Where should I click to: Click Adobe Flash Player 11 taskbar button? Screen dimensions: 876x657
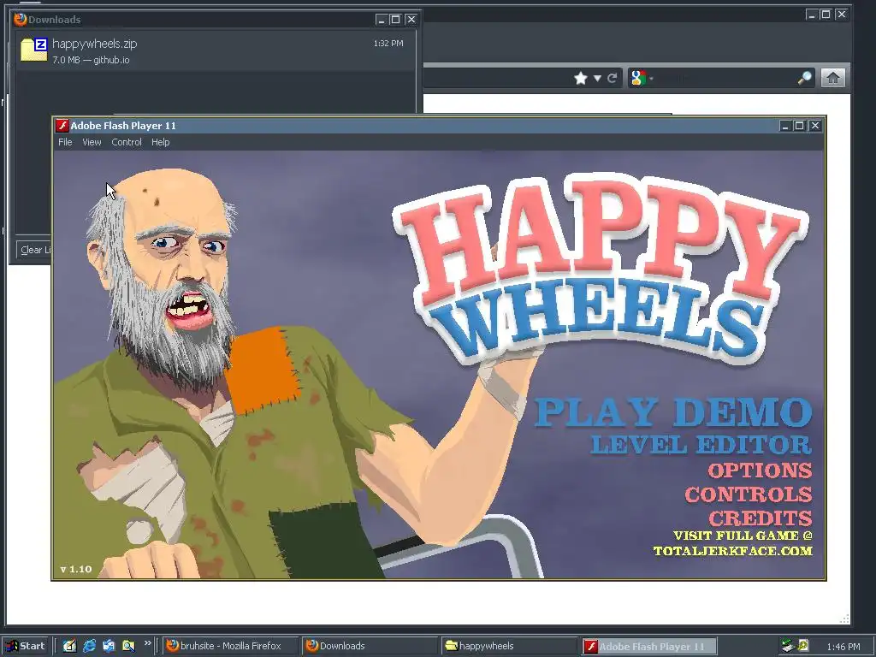pyautogui.click(x=648, y=646)
